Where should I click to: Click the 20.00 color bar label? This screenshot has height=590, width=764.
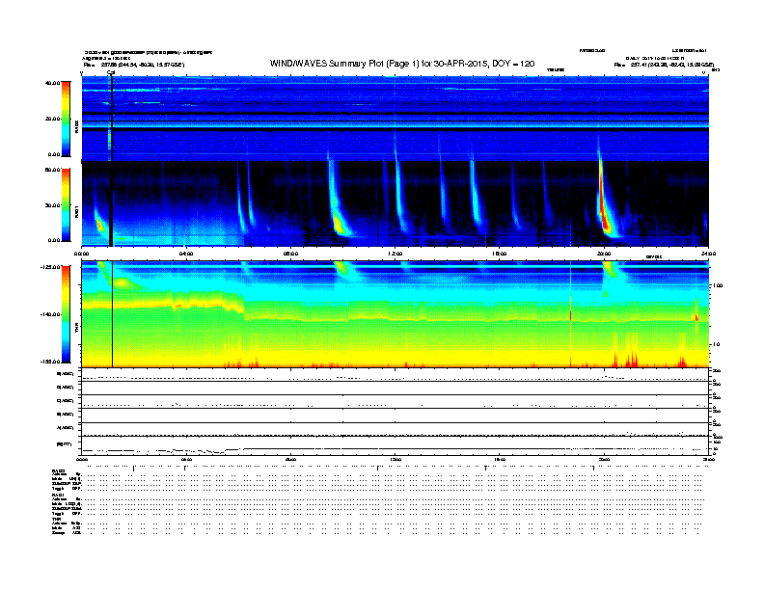tap(52, 119)
